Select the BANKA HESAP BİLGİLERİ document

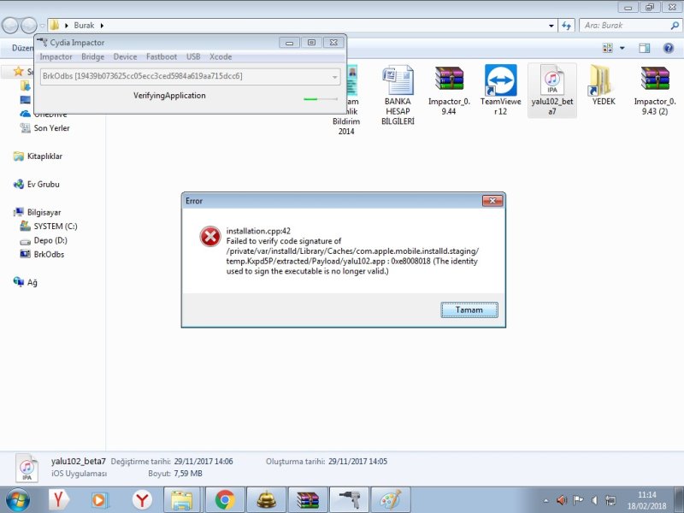(x=398, y=81)
